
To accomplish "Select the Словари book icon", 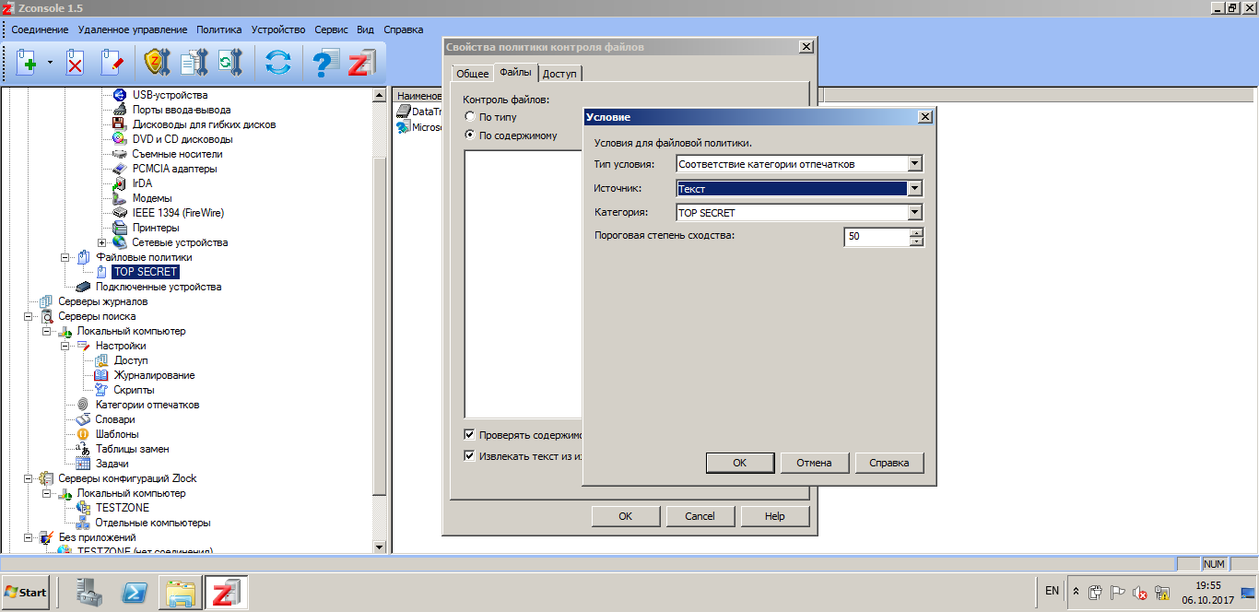I will click(83, 419).
